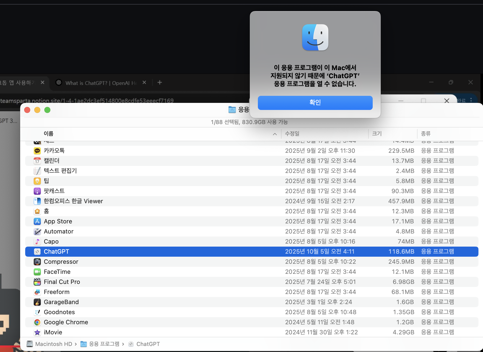The height and width of the screenshot is (352, 483).
Task: Select the 캘린더 app icon
Action: [x=37, y=161]
